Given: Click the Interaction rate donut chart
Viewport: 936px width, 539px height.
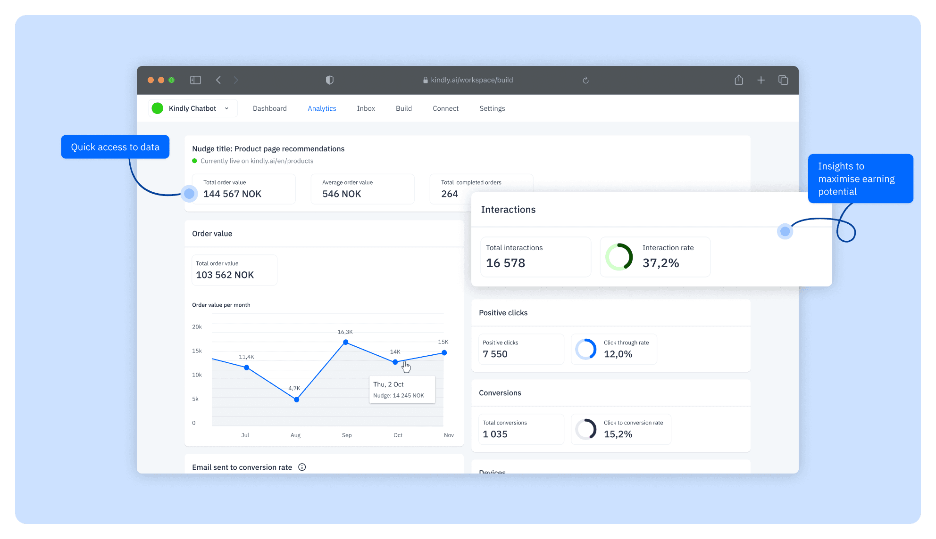Looking at the screenshot, I should coord(619,257).
